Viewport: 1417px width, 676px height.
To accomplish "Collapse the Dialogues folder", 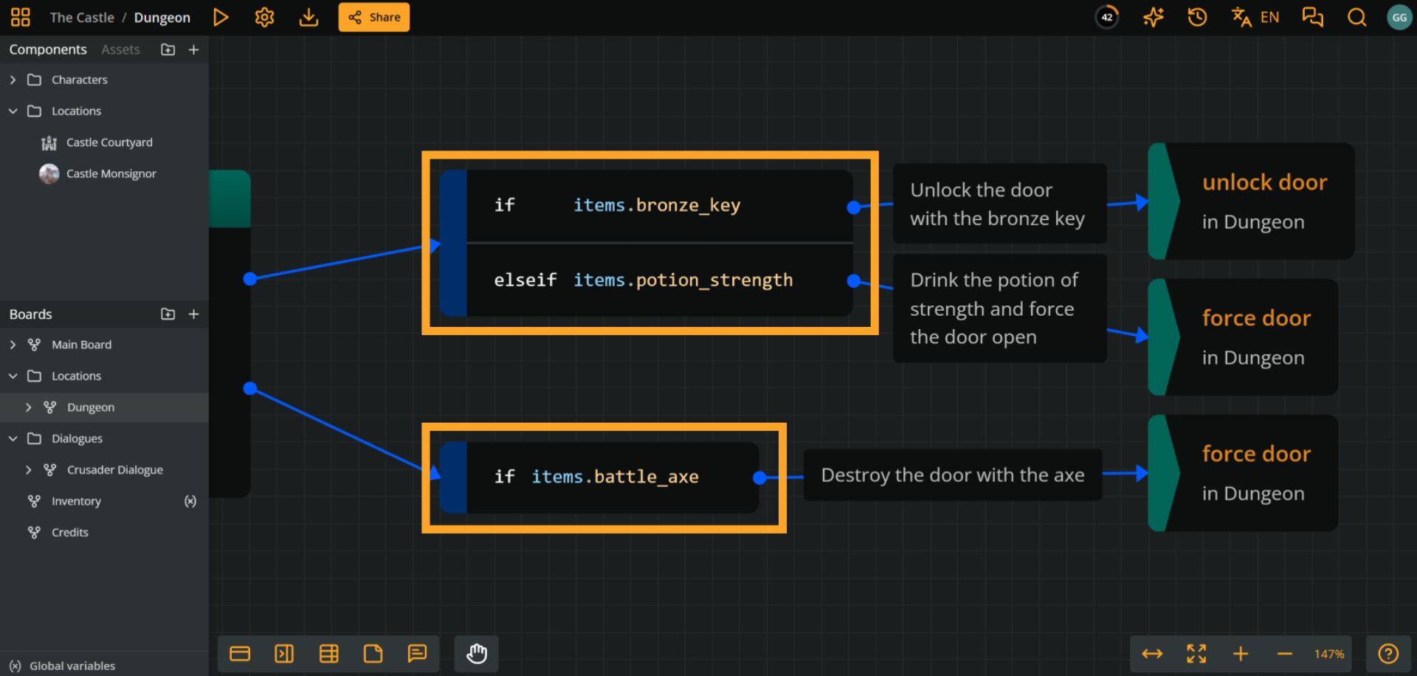I will (13, 438).
